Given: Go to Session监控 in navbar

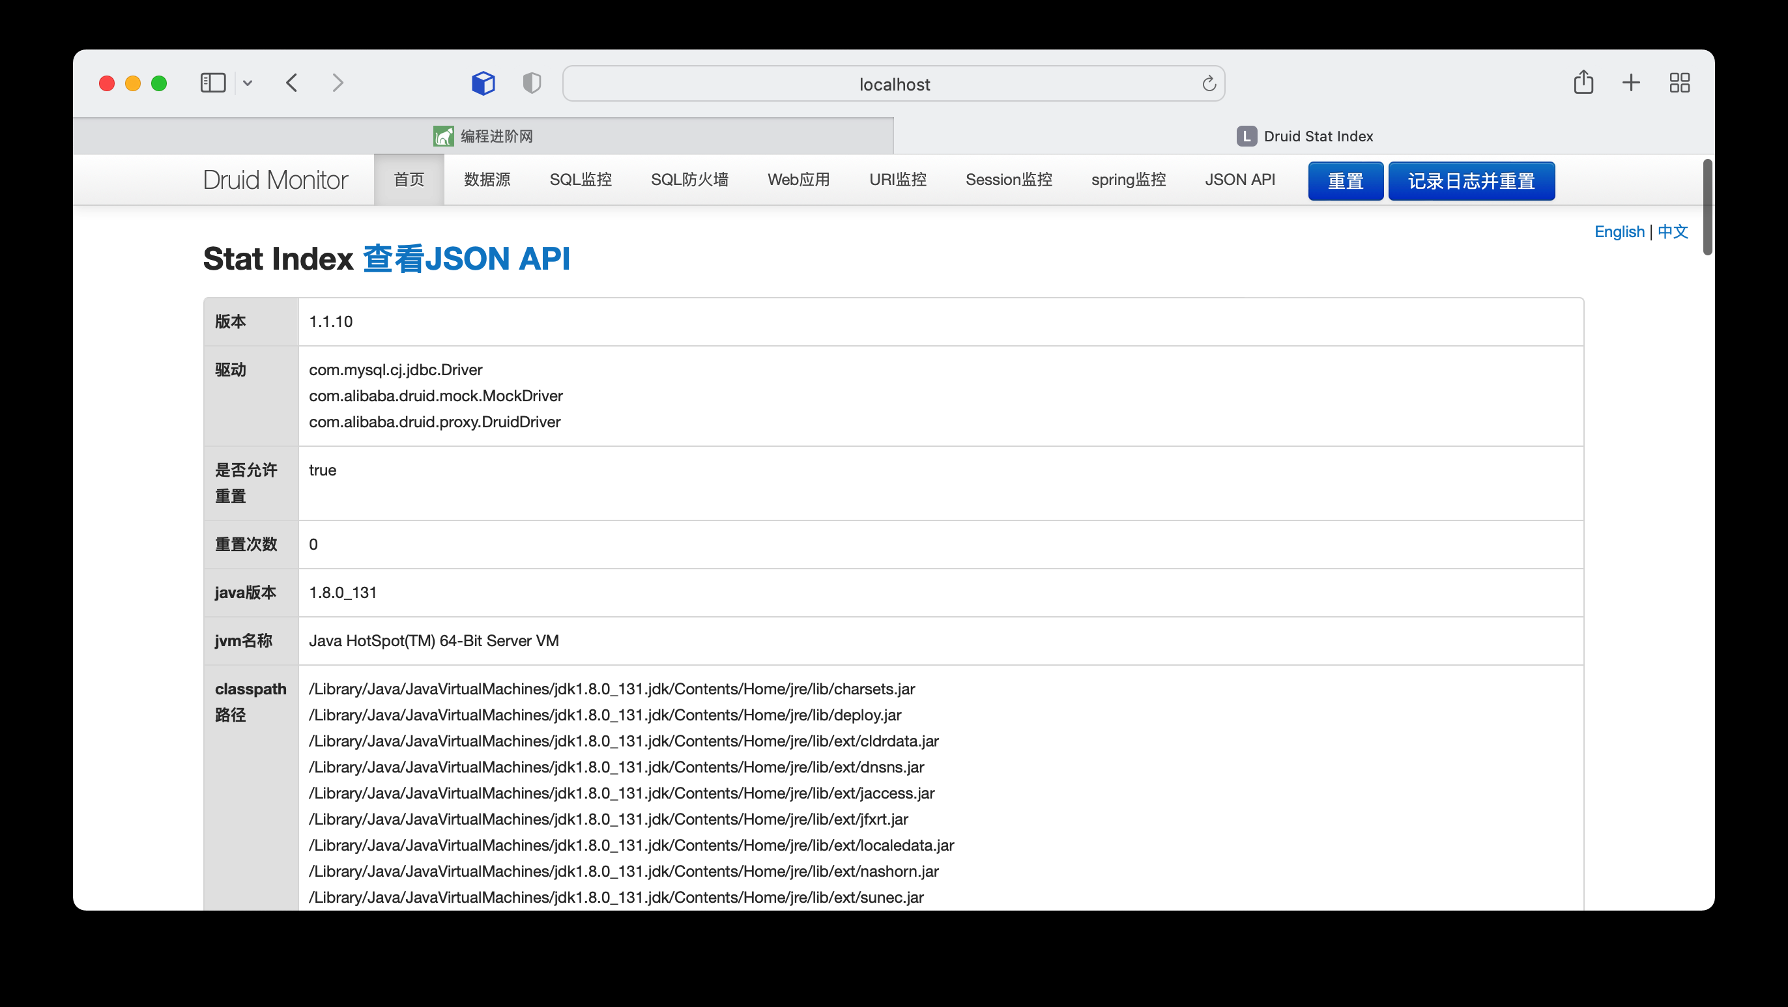Looking at the screenshot, I should 1009,180.
